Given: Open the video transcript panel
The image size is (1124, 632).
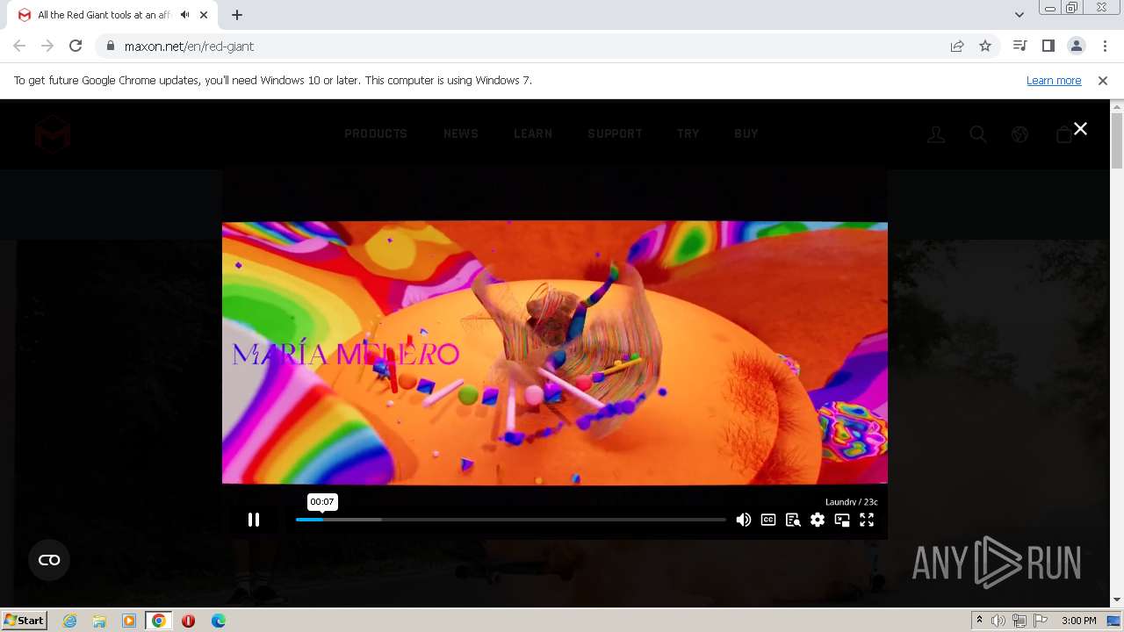Looking at the screenshot, I should point(793,520).
